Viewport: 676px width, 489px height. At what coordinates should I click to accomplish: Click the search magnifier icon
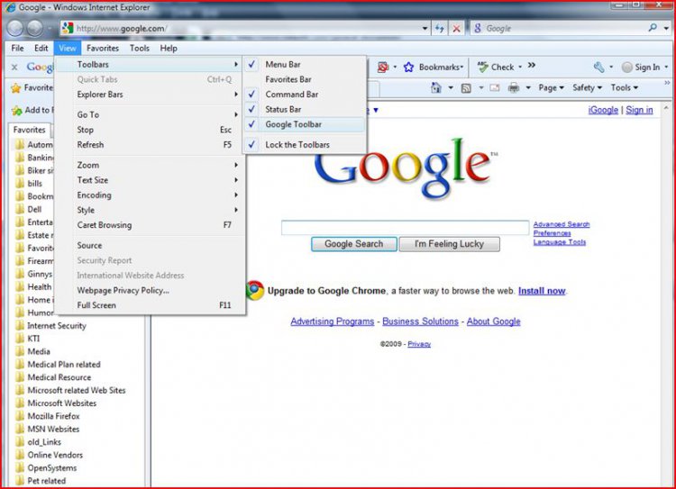click(653, 28)
